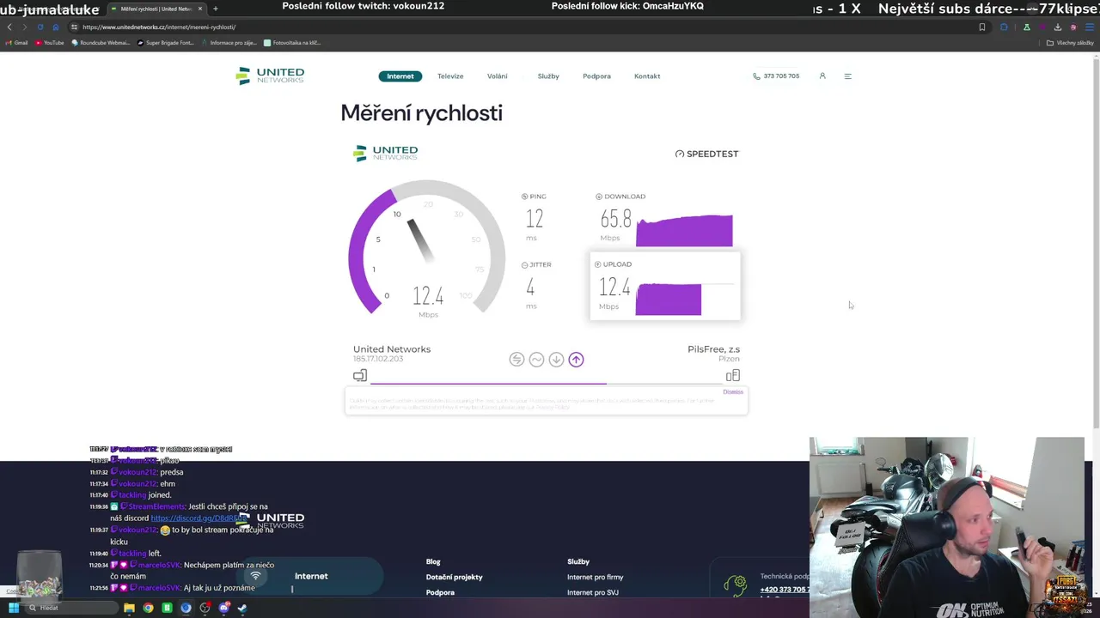
Task: Dismiss the privacy notice
Action: (733, 392)
